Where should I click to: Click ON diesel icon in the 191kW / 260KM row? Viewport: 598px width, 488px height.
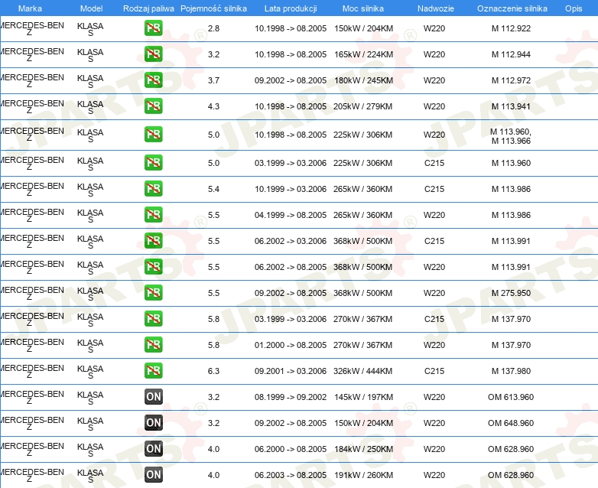pos(153,475)
